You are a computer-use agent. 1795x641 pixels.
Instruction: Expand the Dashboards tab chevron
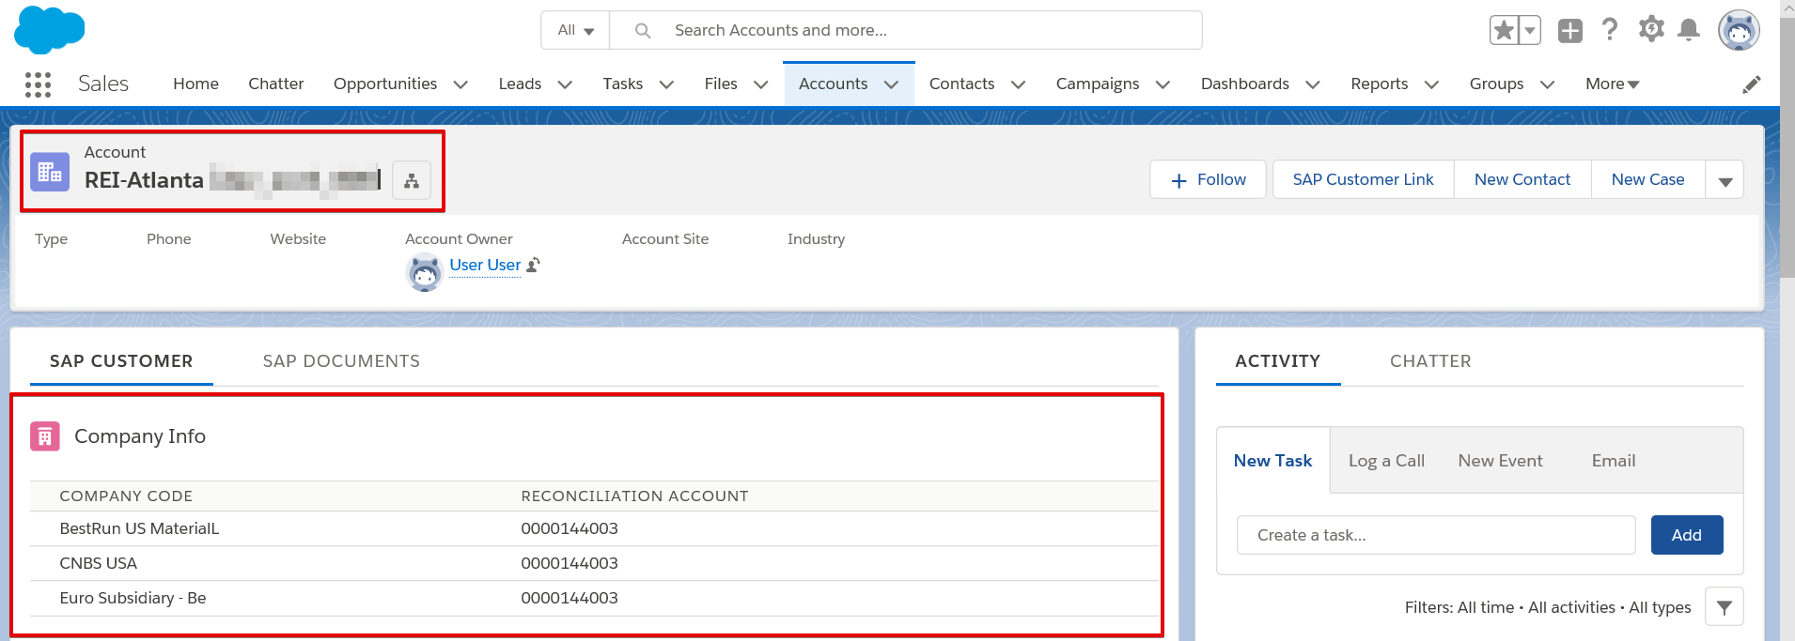point(1313,84)
